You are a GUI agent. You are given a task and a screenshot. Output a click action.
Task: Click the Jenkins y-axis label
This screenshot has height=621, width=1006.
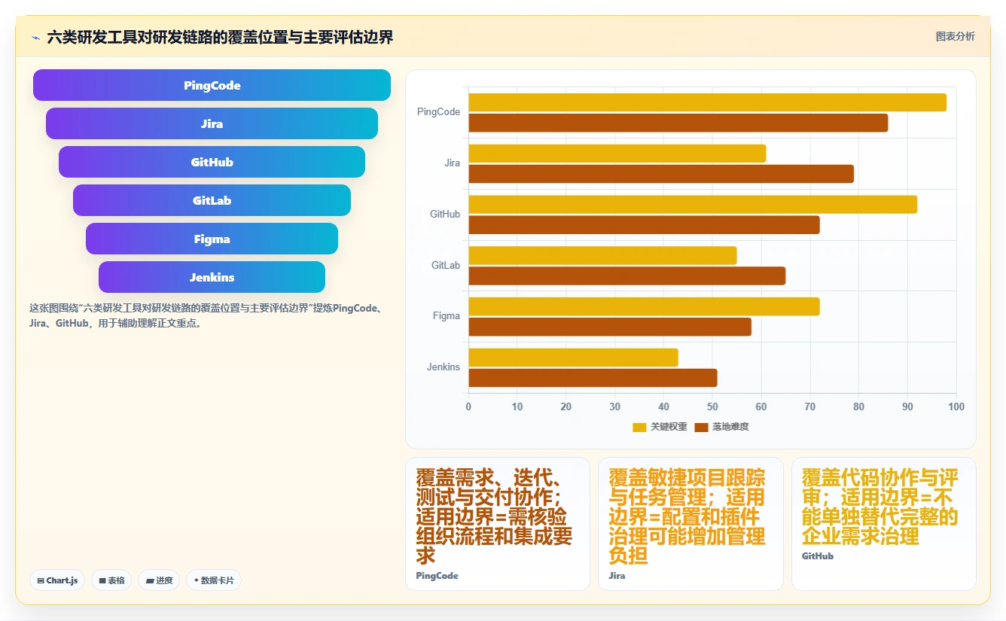(444, 367)
